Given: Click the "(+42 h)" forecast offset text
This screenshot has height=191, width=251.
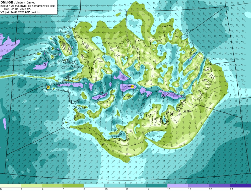Looking at the screenshot, I should [x=35, y=12].
